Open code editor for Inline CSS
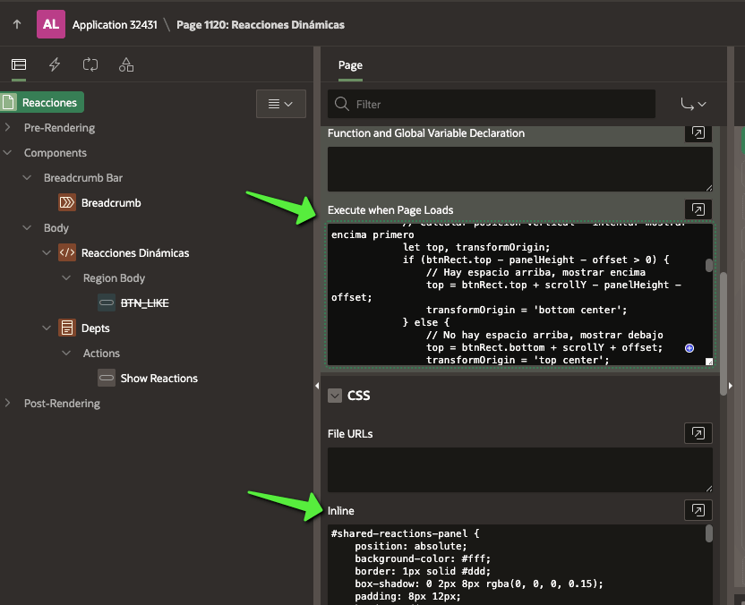Image resolution: width=745 pixels, height=605 pixels. pyautogui.click(x=698, y=510)
